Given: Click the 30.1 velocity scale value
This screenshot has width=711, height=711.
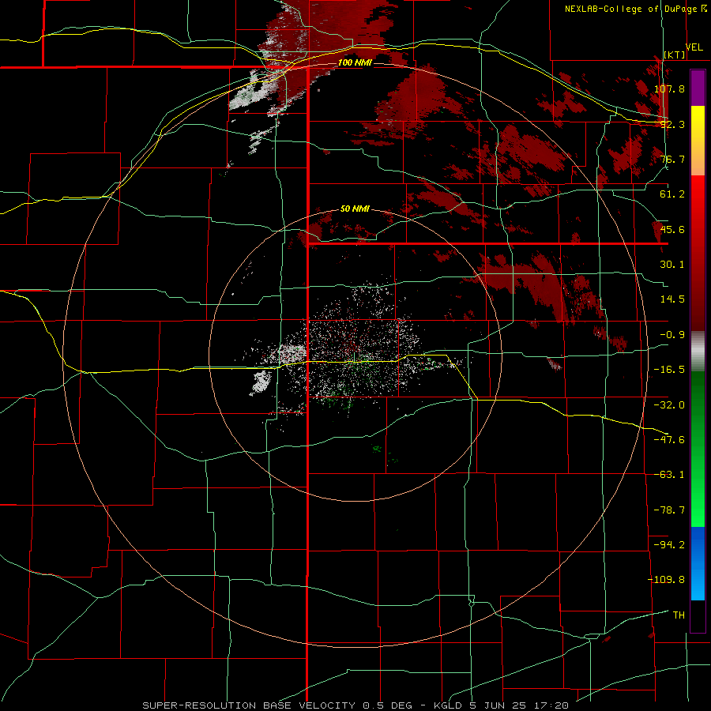Looking at the screenshot, I should point(672,265).
